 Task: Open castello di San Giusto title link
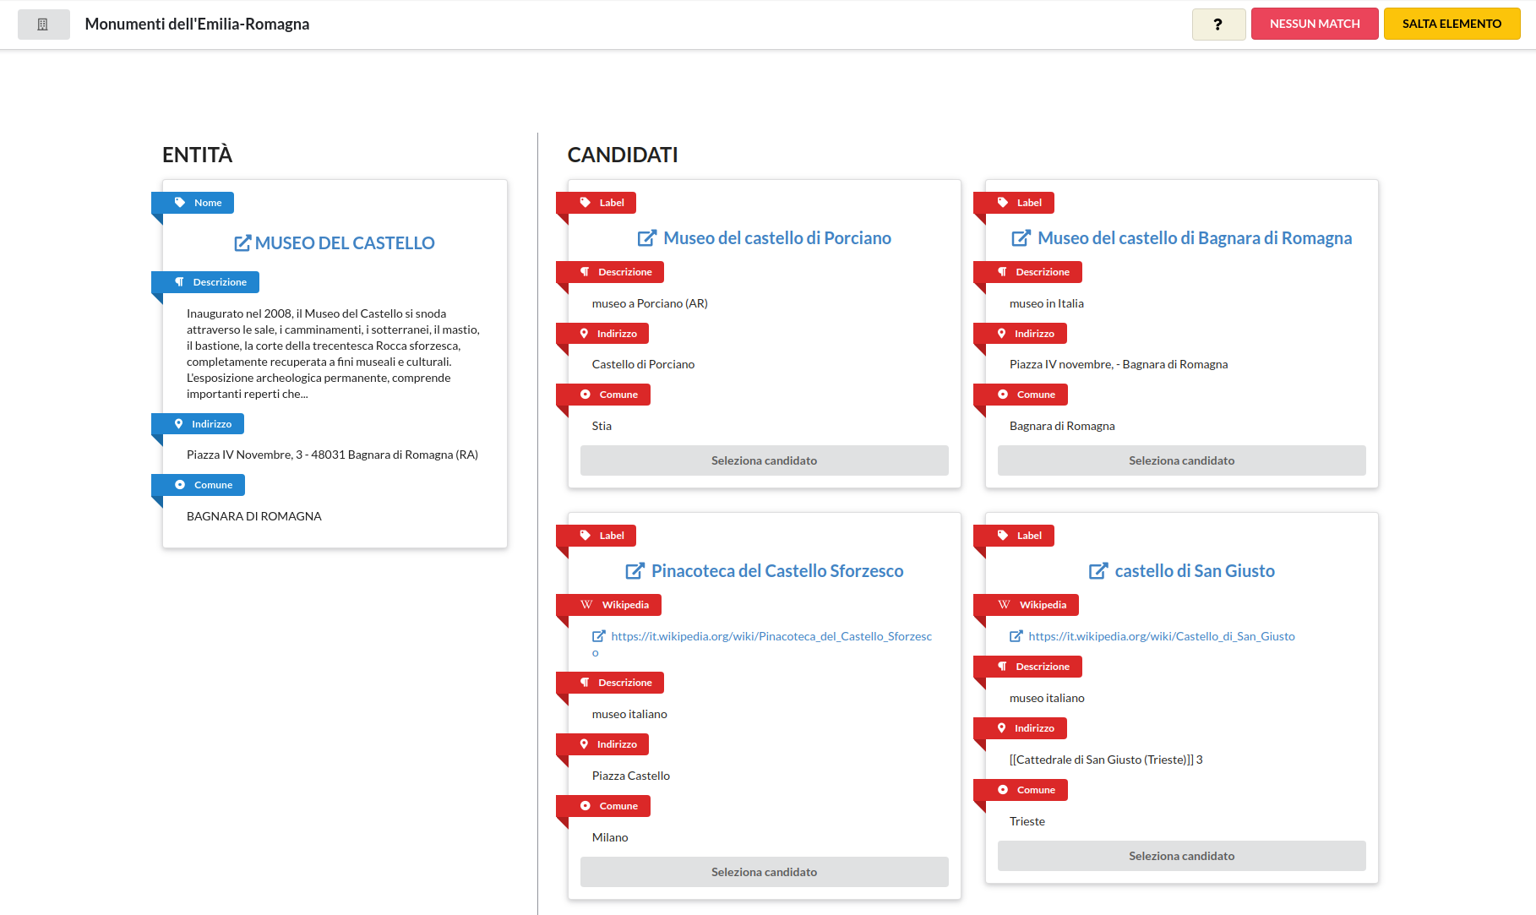click(x=1194, y=571)
